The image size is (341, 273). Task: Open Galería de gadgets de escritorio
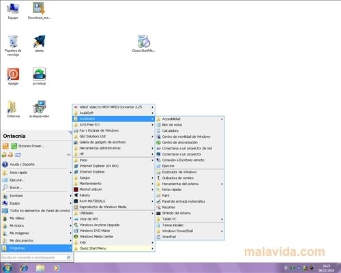pos(114,142)
